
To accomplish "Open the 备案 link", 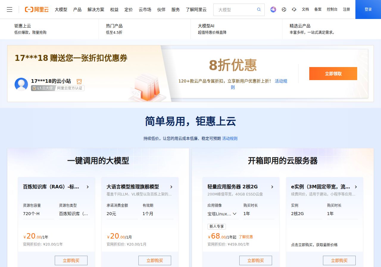I will click(x=318, y=9).
